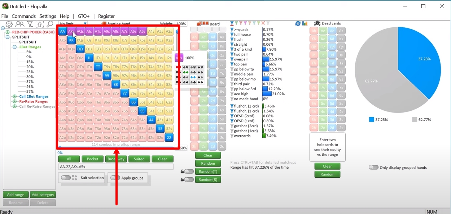Click the filter icon next to overpair

(x=232, y=59)
